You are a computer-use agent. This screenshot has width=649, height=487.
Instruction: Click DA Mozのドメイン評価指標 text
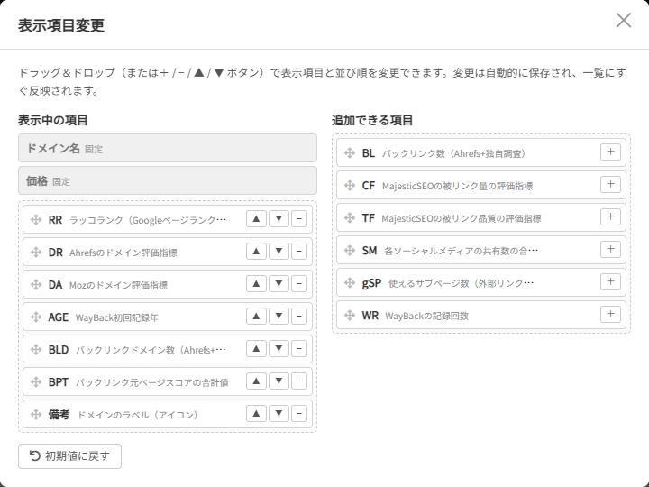coord(118,285)
